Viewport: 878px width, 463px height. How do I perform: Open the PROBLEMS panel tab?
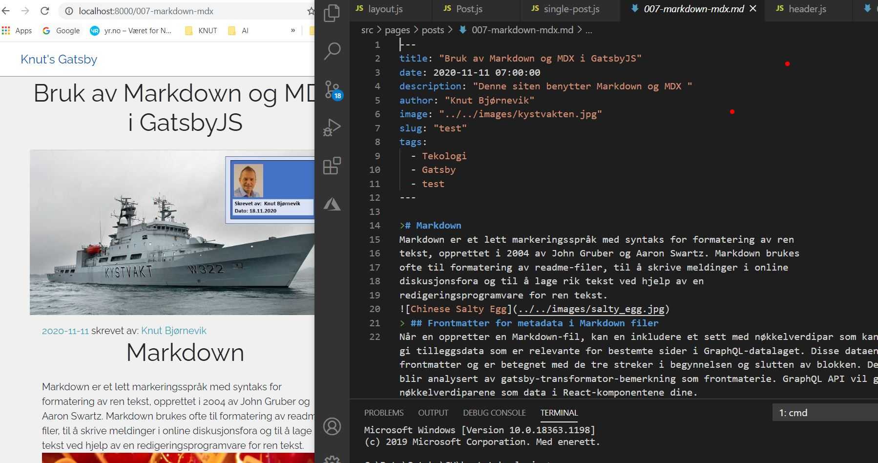coord(384,413)
